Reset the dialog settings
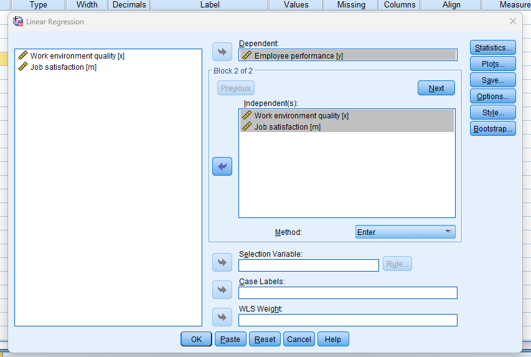The width and height of the screenshot is (531, 357). 265,340
